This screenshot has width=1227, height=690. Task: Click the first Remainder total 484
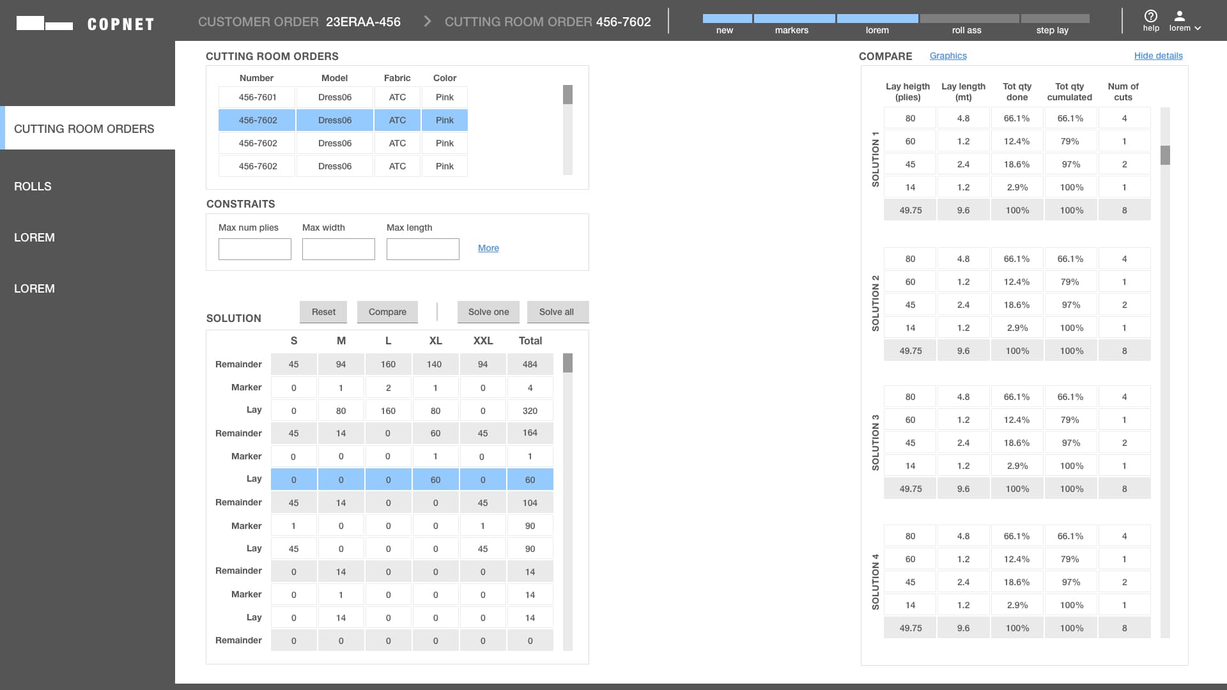pyautogui.click(x=530, y=364)
